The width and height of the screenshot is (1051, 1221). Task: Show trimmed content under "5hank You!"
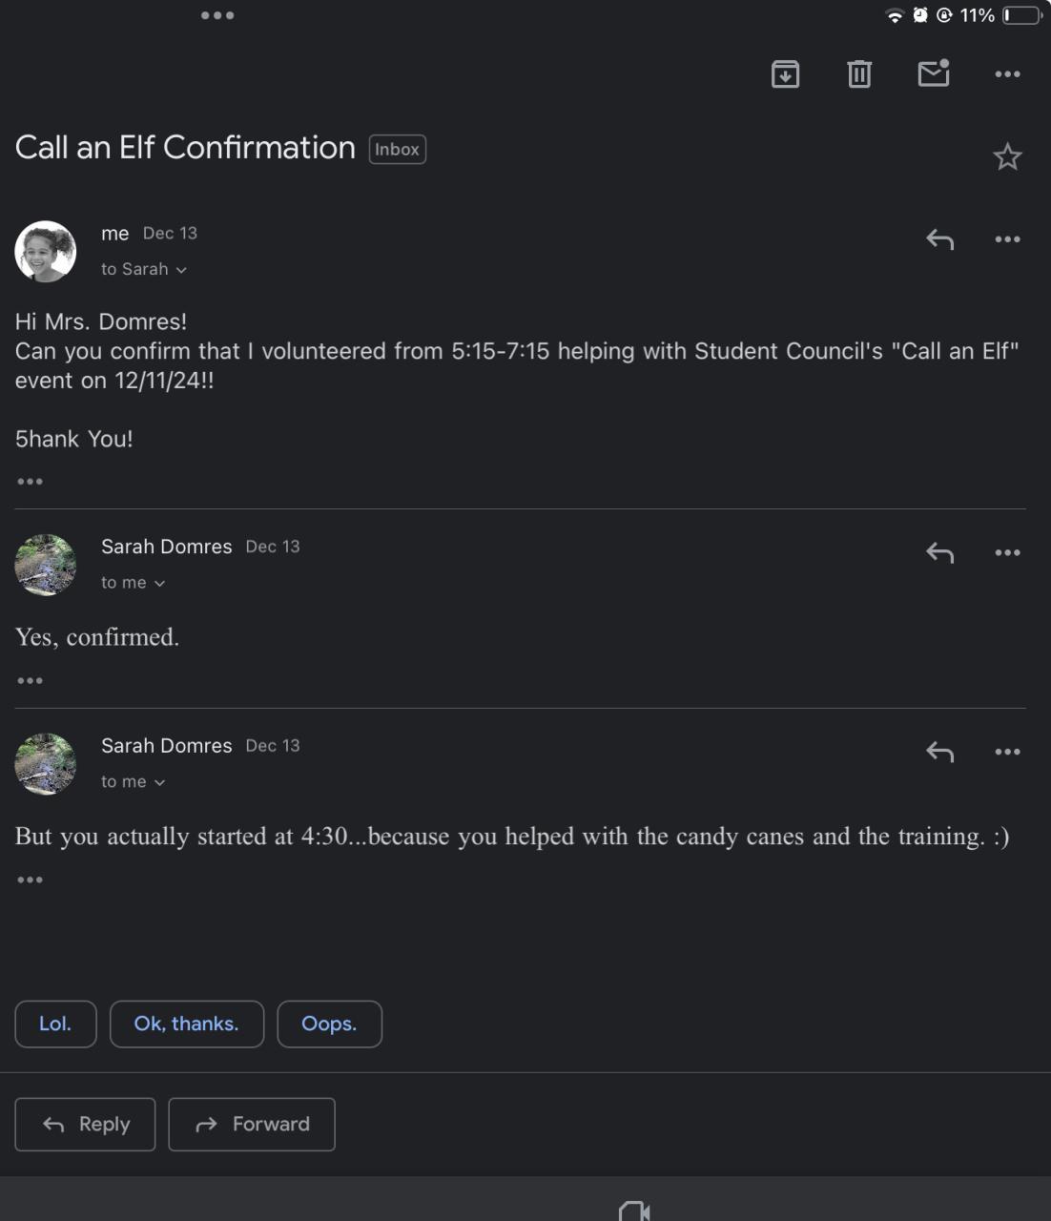click(x=30, y=482)
